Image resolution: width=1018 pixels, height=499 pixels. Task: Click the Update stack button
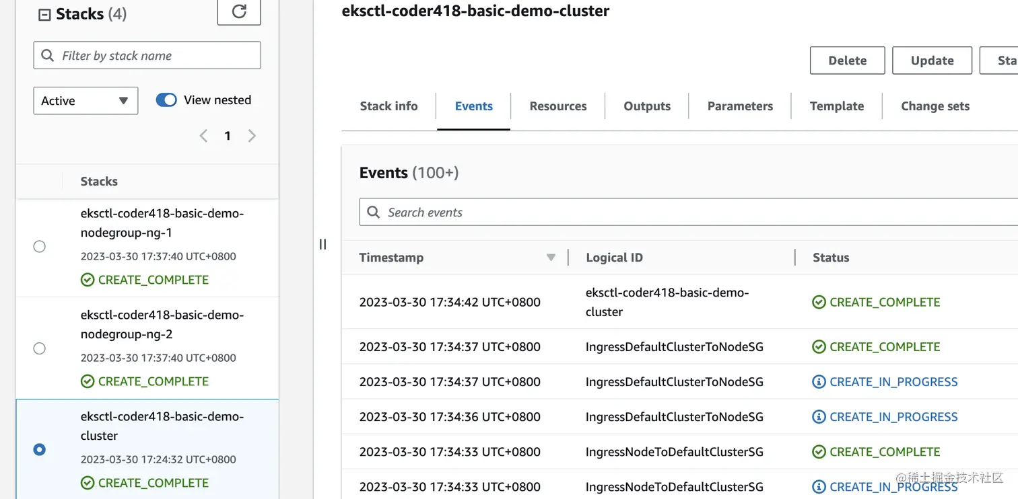click(932, 61)
